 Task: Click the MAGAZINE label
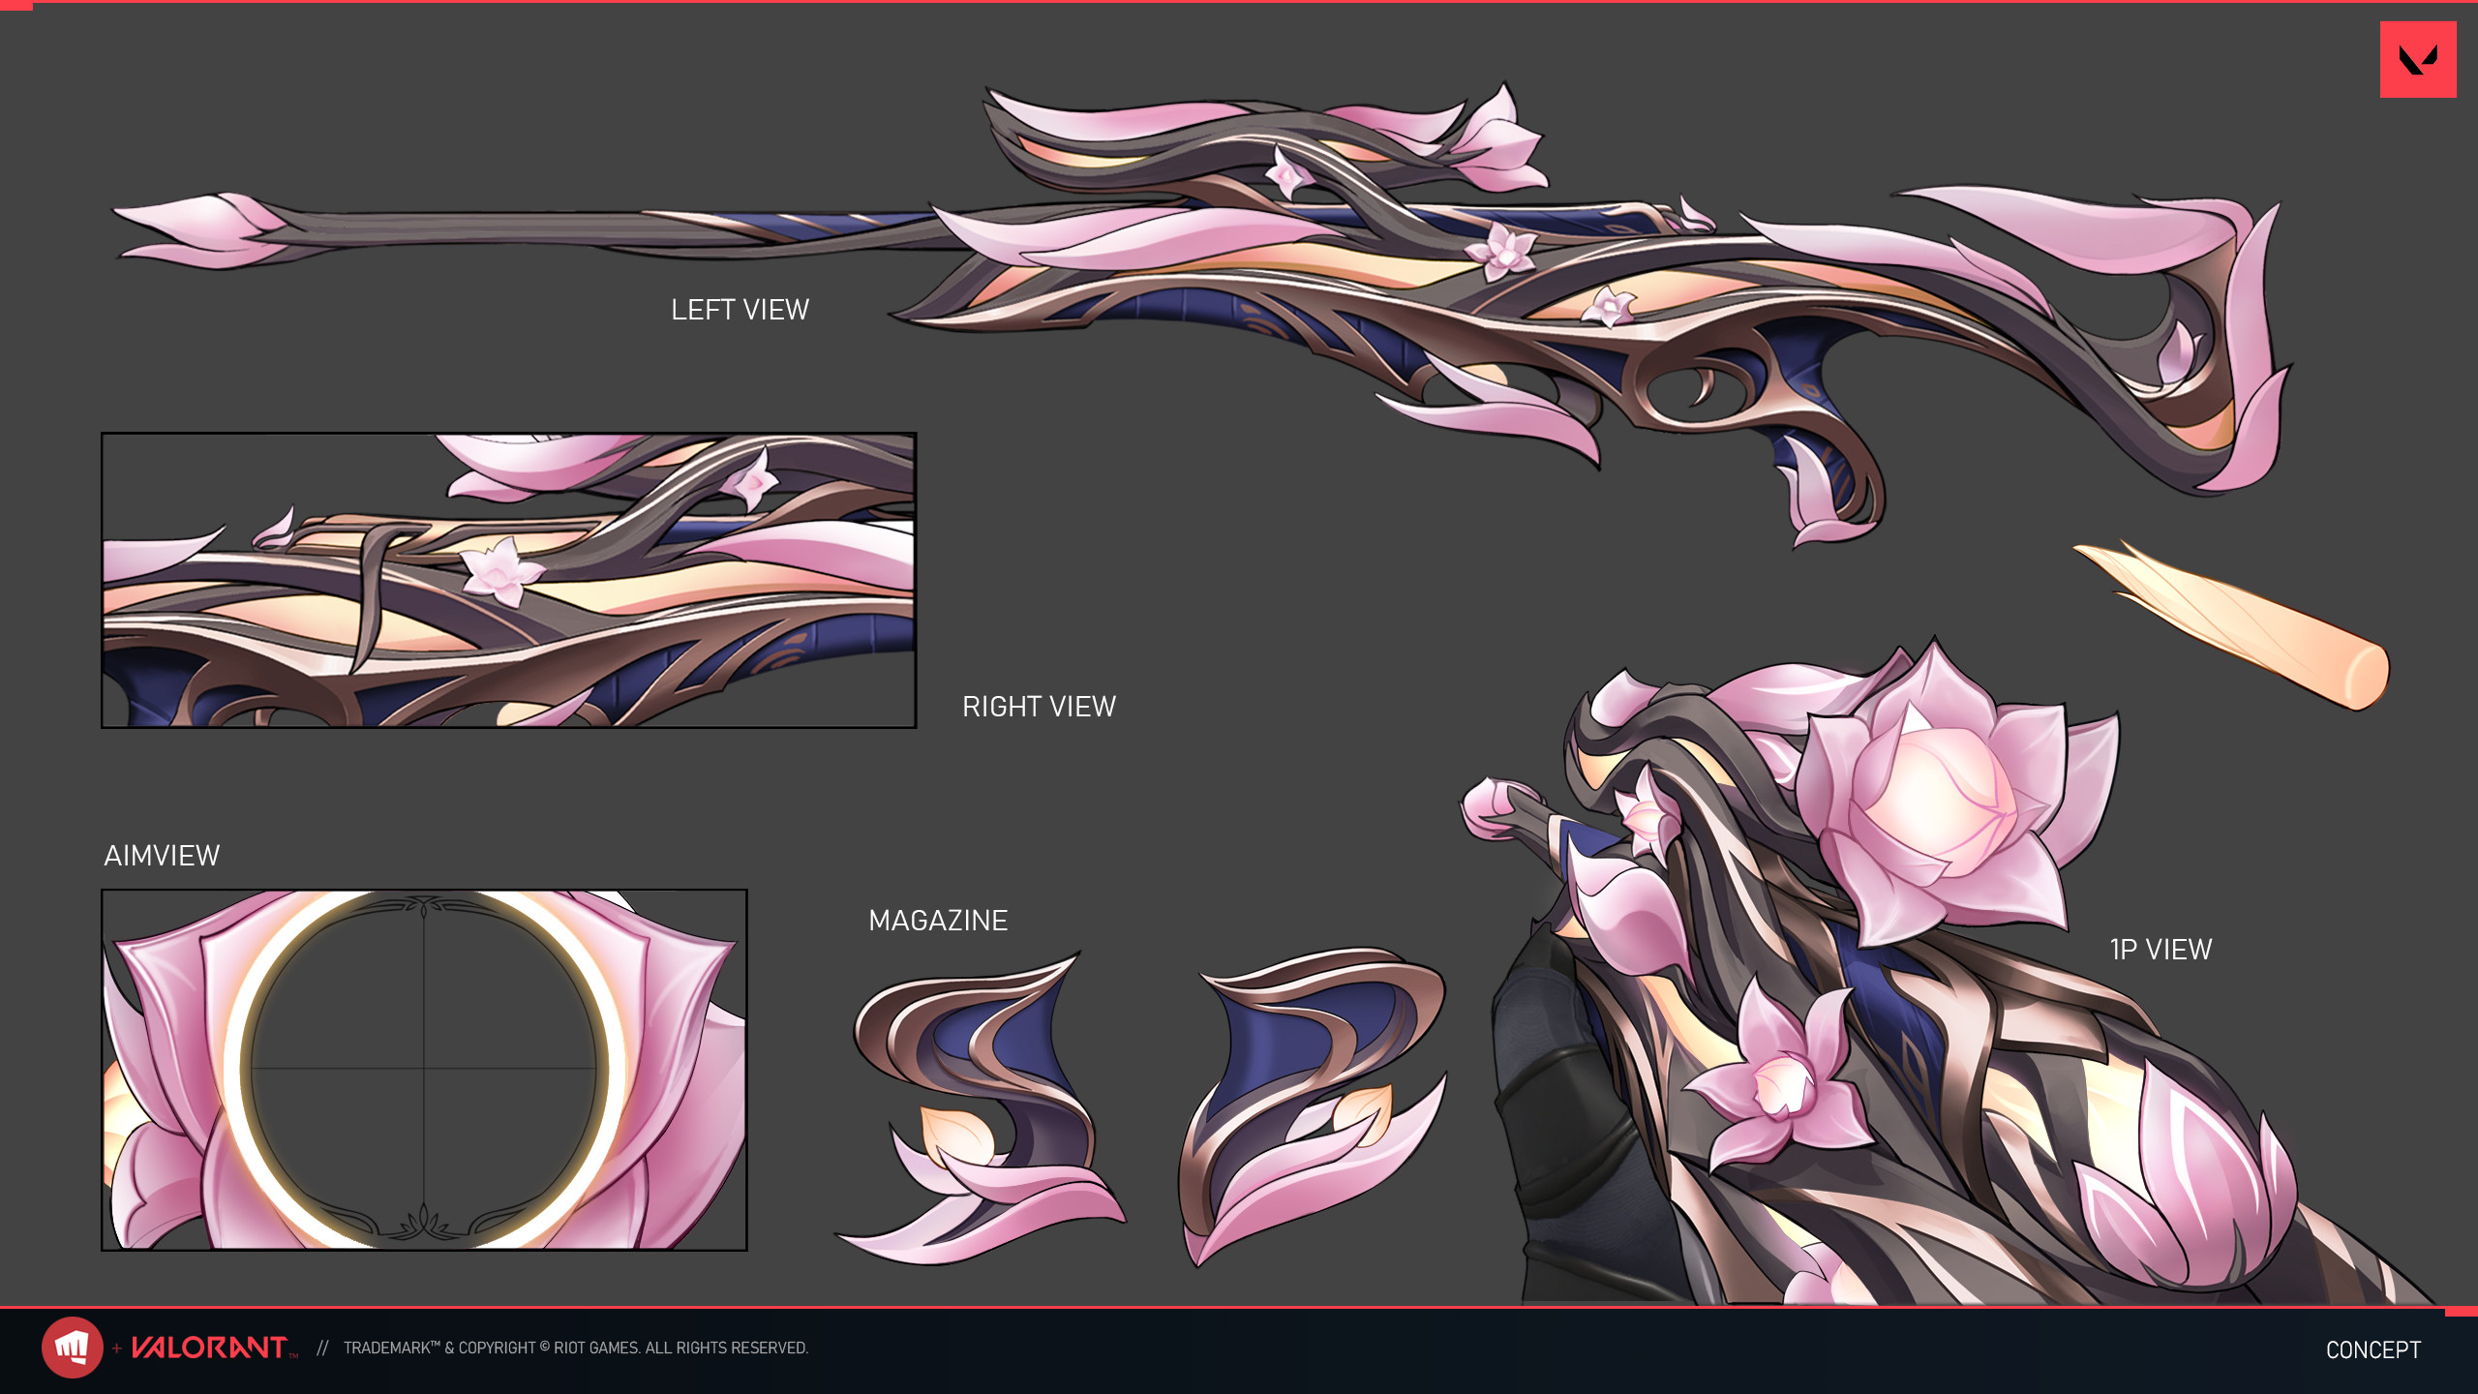(x=937, y=921)
